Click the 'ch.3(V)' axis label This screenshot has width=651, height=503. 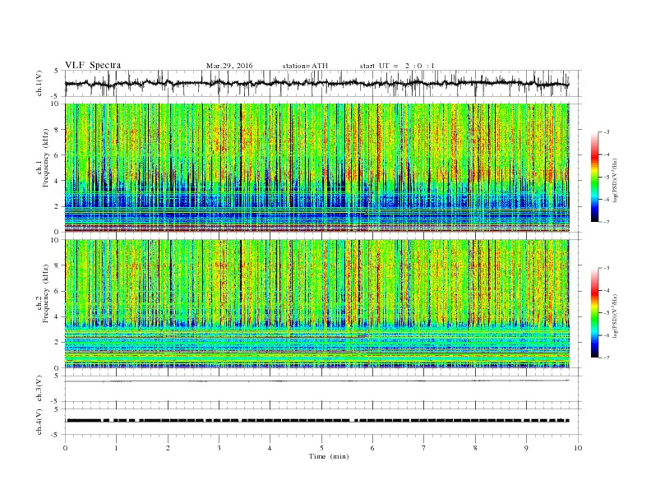click(39, 389)
